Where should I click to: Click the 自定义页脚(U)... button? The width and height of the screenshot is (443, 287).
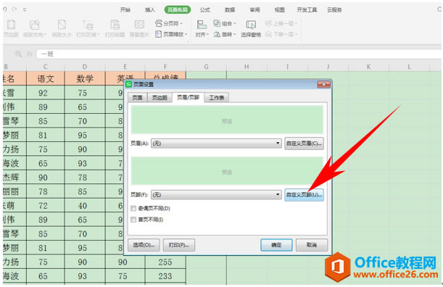coord(304,195)
